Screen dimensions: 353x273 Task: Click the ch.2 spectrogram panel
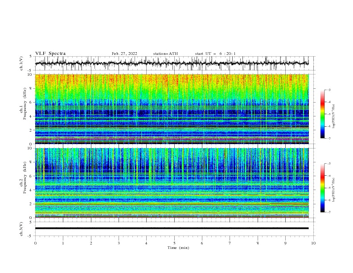tap(172, 183)
